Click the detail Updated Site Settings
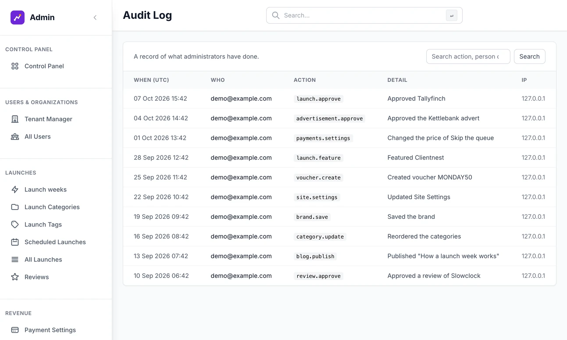Viewport: 567px width, 340px height. 419,197
